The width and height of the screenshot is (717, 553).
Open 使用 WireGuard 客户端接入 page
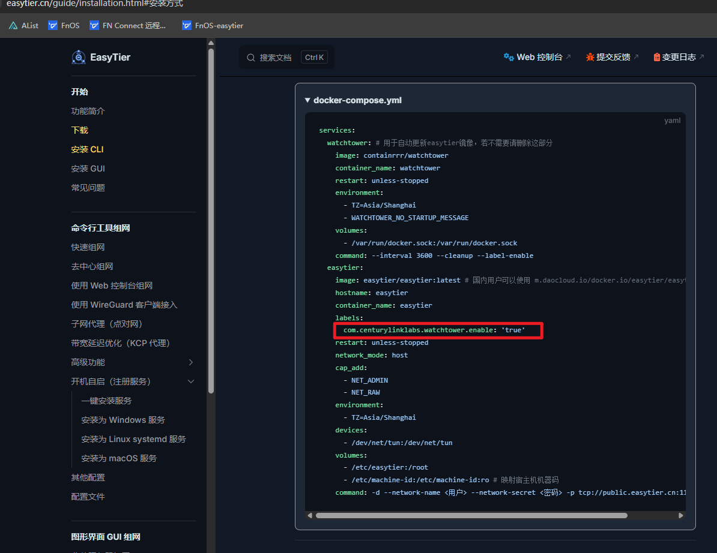pos(124,305)
